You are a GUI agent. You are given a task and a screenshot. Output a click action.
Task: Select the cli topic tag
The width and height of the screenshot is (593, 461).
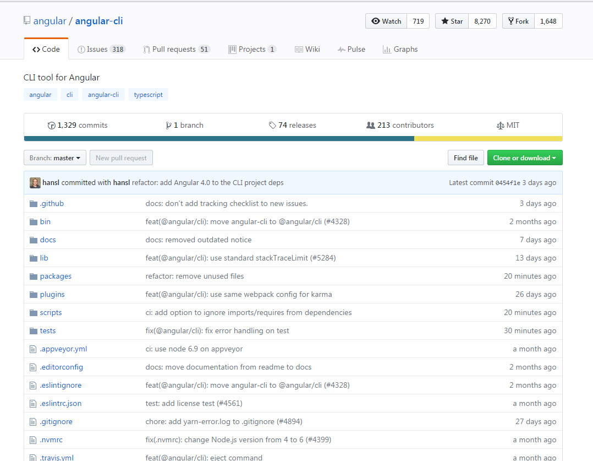pos(69,95)
